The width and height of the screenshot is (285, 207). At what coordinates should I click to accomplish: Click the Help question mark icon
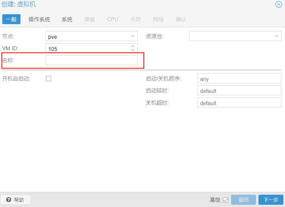tap(8, 200)
